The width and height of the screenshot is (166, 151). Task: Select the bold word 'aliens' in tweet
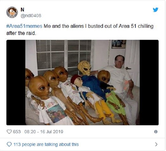tap(77, 26)
